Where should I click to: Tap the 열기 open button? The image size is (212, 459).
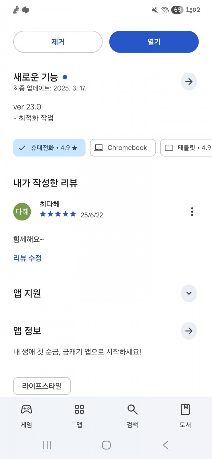point(154,42)
